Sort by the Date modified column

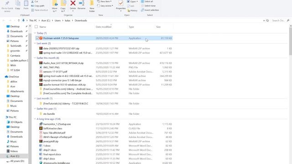coord(104,27)
